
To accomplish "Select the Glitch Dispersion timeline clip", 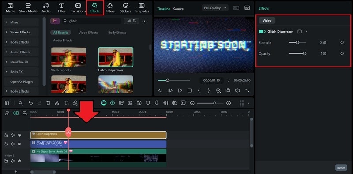I will [x=98, y=135].
